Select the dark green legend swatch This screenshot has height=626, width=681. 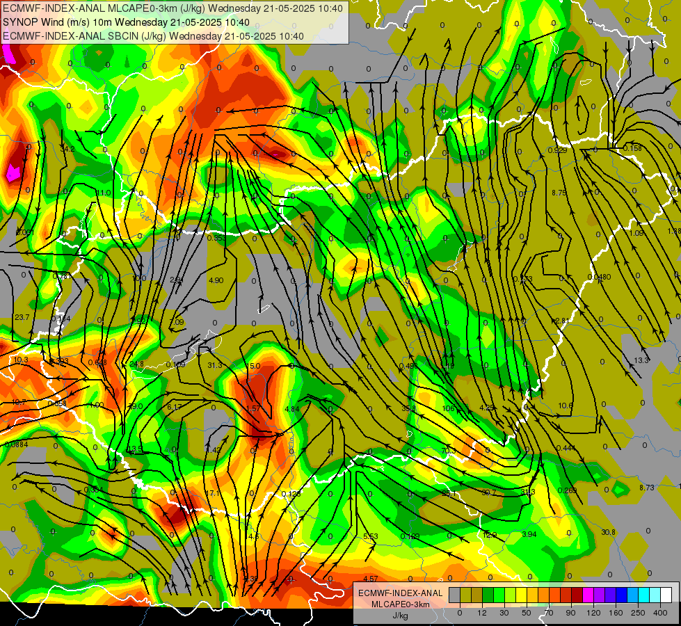(x=488, y=595)
